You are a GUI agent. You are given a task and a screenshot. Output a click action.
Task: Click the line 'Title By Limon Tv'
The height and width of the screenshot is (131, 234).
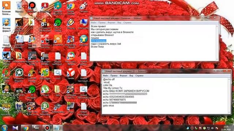coord(113,88)
